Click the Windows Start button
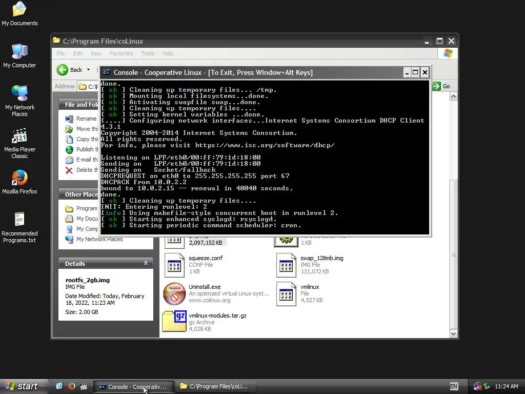 click(24, 386)
